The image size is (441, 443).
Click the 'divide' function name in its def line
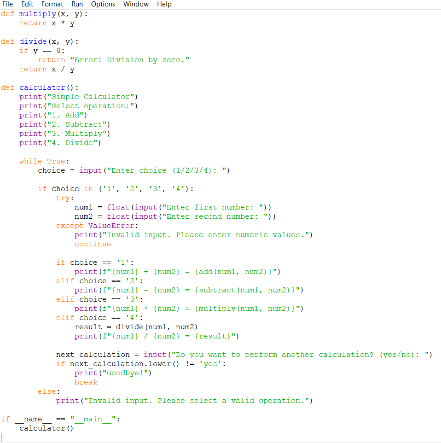click(x=33, y=41)
